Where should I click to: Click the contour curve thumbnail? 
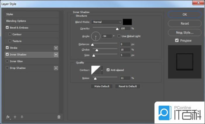(96, 70)
